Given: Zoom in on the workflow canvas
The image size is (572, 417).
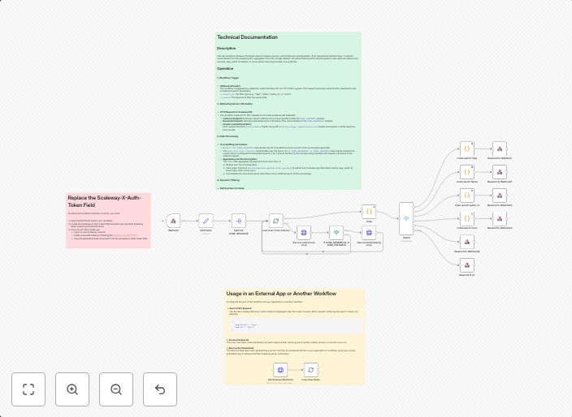Looking at the screenshot, I should pyautogui.click(x=72, y=389).
